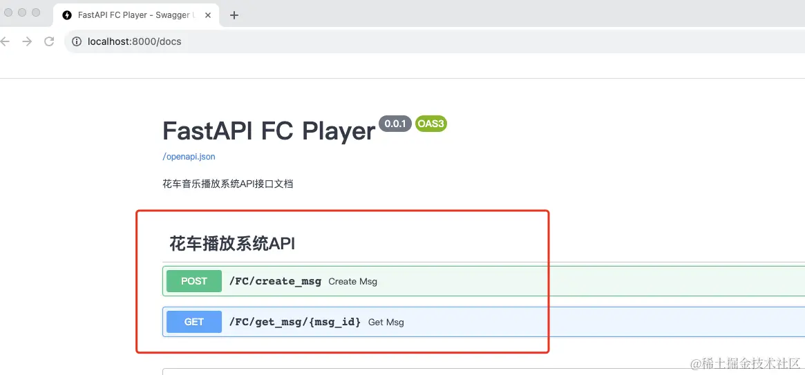Viewport: 805px width, 375px height.
Task: Close the FastAPI FC Player tab
Action: (x=208, y=15)
